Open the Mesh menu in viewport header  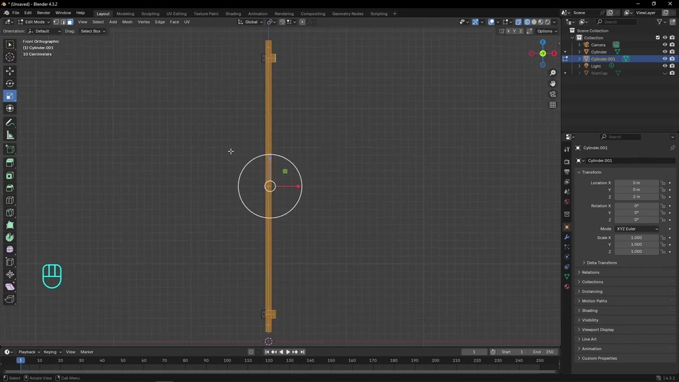[127, 22]
